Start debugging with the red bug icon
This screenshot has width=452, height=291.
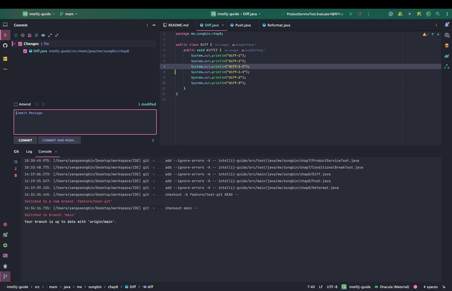(359, 14)
